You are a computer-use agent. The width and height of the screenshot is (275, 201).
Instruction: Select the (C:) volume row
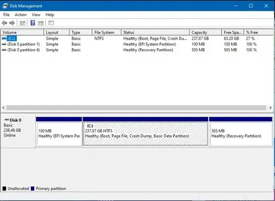pos(137,38)
